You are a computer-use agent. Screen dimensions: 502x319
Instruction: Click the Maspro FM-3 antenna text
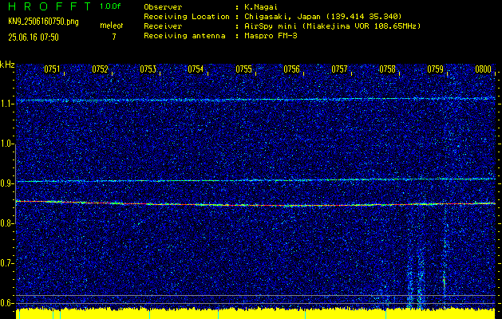tap(271, 36)
